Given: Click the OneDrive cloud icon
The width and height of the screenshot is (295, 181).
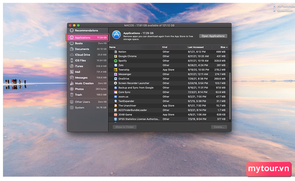Looking at the screenshot, I should [x=115, y=79].
